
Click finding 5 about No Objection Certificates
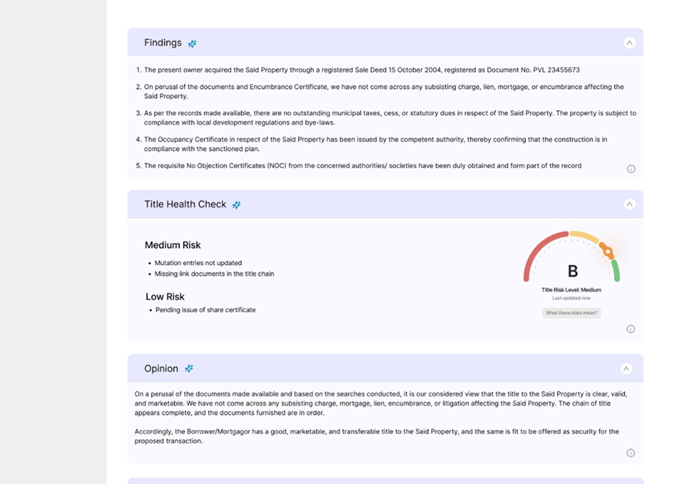pos(363,166)
